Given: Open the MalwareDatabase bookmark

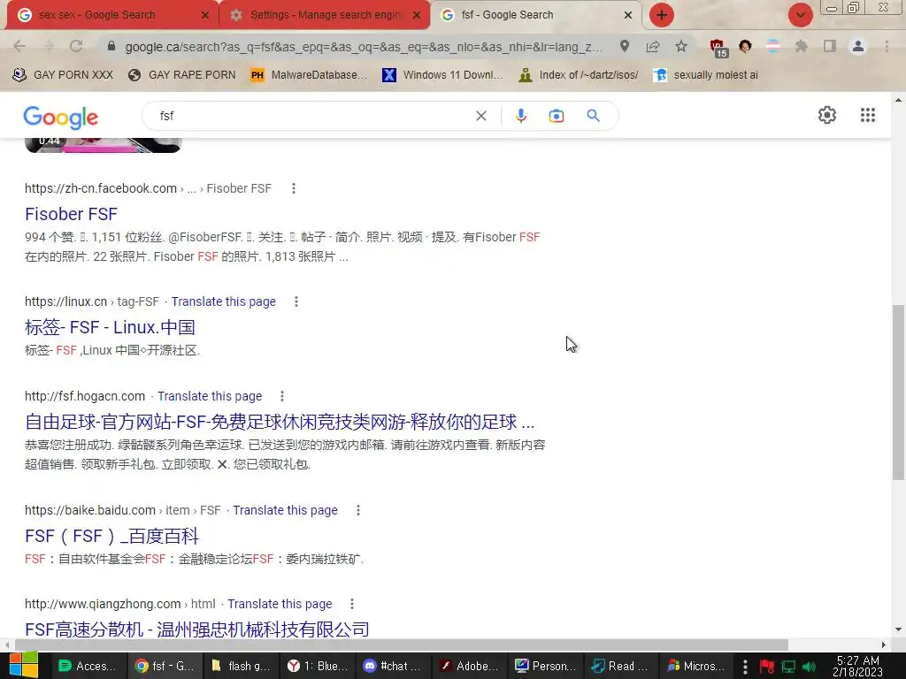Looking at the screenshot, I should pos(309,74).
